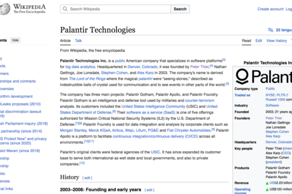Switch to the Talk tab

click(78, 41)
